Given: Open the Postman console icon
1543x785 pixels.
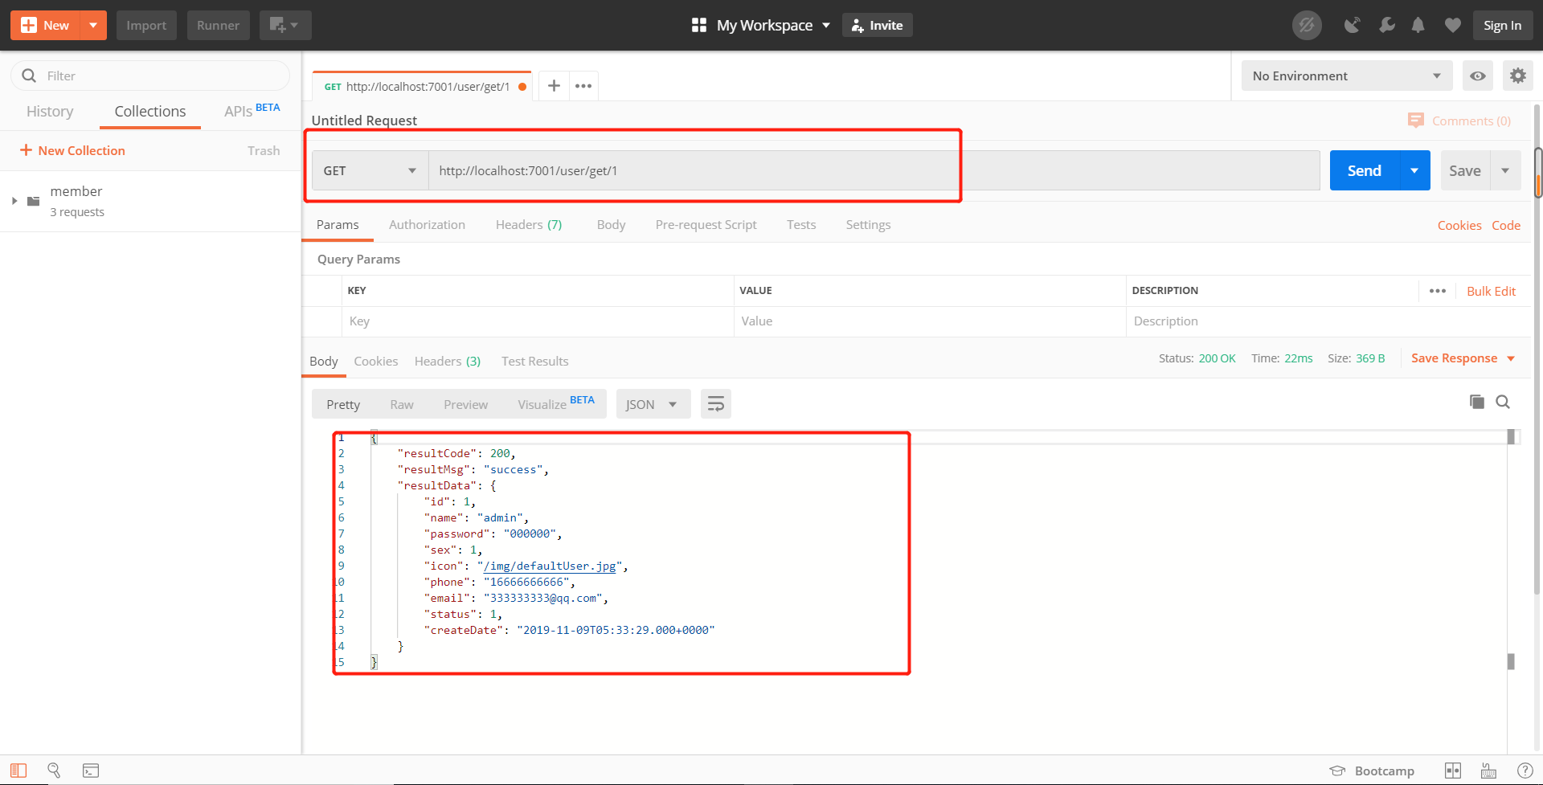Looking at the screenshot, I should pyautogui.click(x=91, y=771).
